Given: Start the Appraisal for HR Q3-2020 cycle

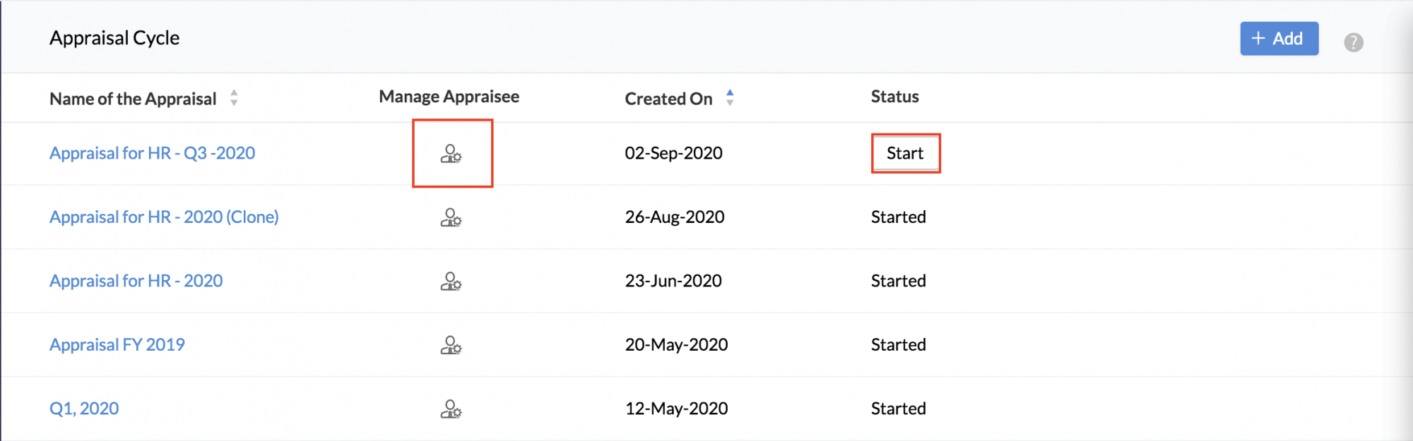Looking at the screenshot, I should point(905,153).
